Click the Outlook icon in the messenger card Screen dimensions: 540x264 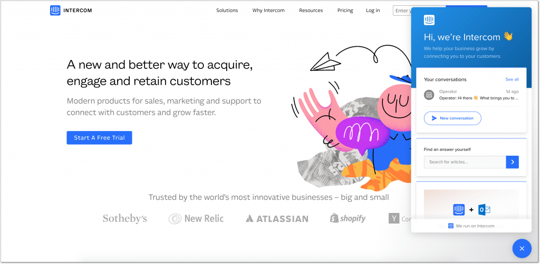point(484,209)
